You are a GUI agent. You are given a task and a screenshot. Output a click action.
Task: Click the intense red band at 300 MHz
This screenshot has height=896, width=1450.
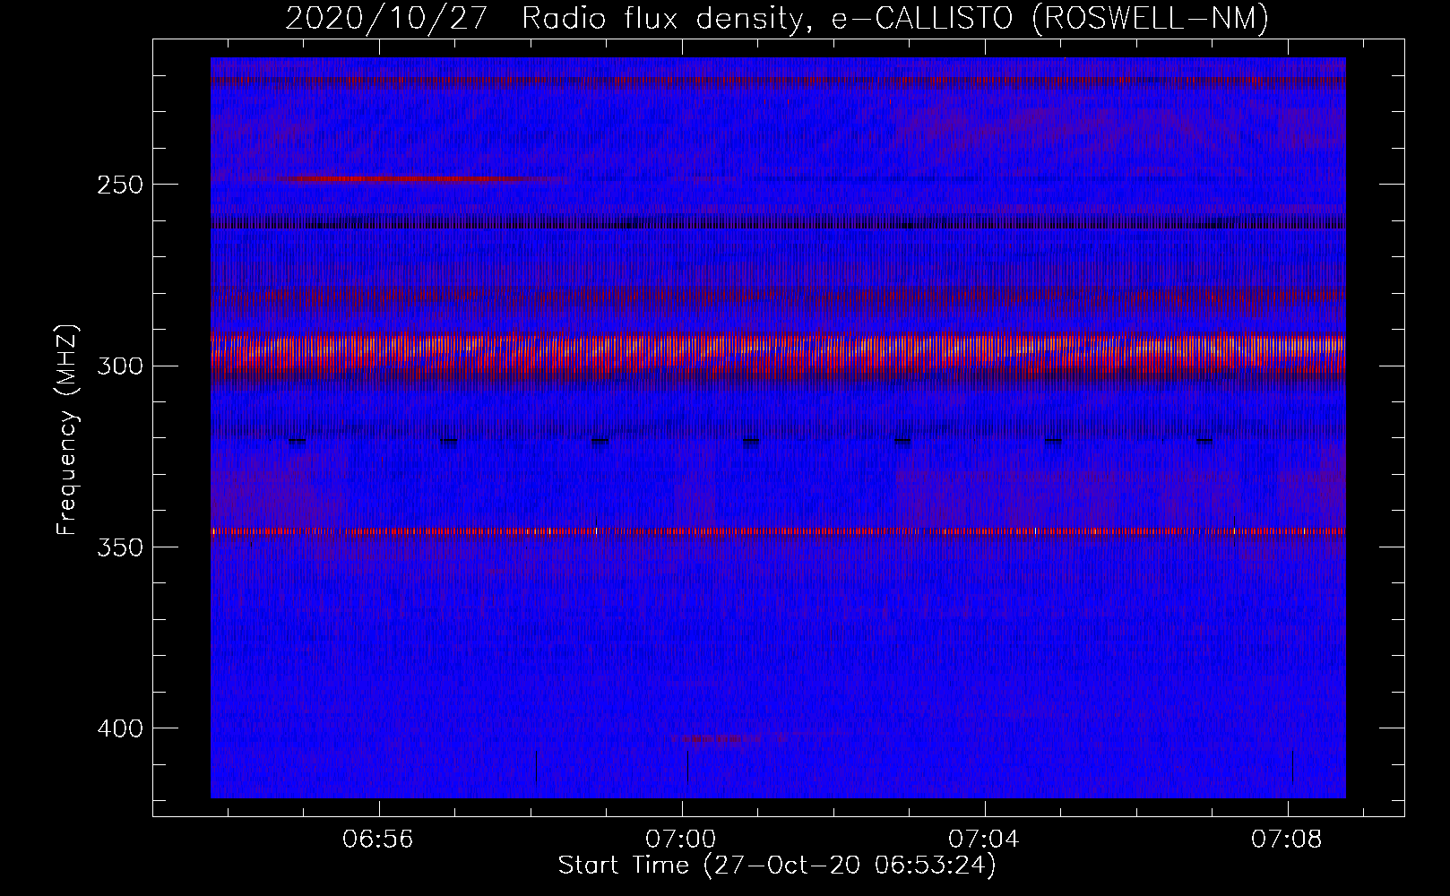click(x=778, y=358)
